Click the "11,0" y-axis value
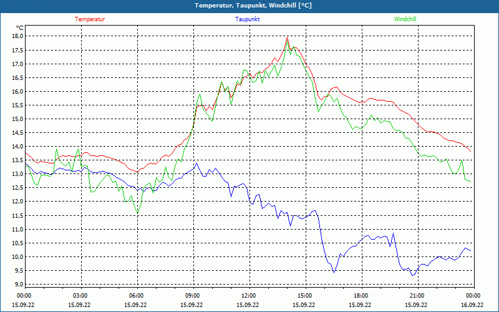 (17, 229)
